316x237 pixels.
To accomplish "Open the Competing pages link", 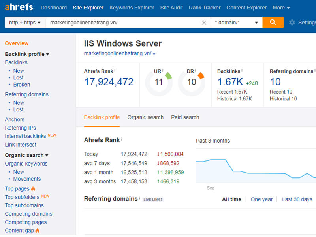I will [26, 222].
